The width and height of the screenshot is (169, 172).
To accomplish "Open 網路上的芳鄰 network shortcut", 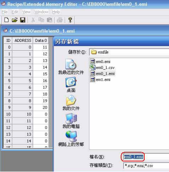I will point(71,139).
